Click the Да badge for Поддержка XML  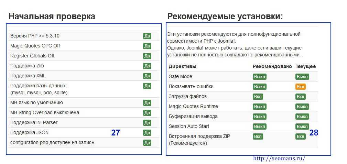pos(147,76)
